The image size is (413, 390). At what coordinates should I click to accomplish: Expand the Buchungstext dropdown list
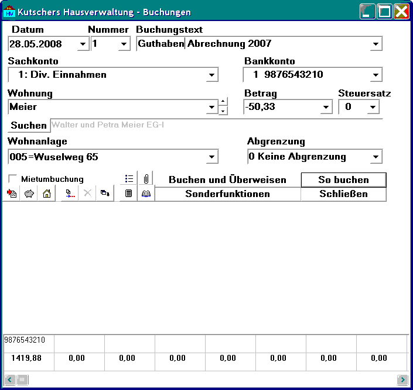point(376,44)
